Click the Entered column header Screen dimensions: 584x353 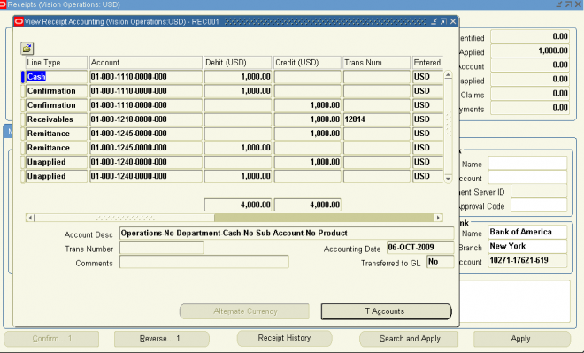[x=427, y=63]
